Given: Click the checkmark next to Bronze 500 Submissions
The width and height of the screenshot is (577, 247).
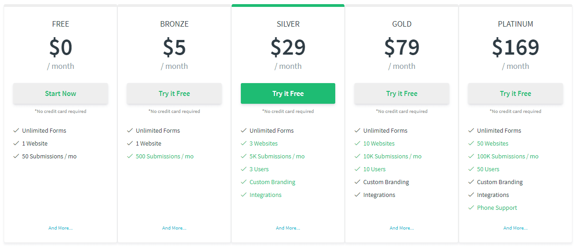Looking at the screenshot, I should pos(130,157).
